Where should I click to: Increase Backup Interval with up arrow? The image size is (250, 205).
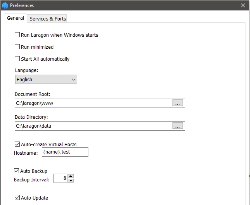pos(71,176)
